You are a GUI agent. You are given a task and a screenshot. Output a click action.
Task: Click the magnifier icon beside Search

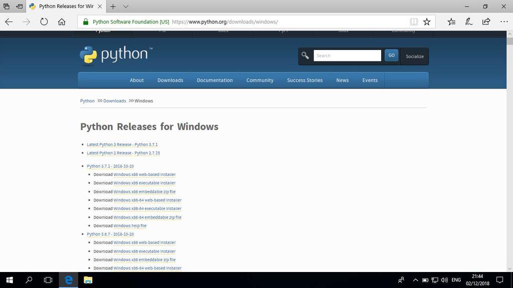305,55
